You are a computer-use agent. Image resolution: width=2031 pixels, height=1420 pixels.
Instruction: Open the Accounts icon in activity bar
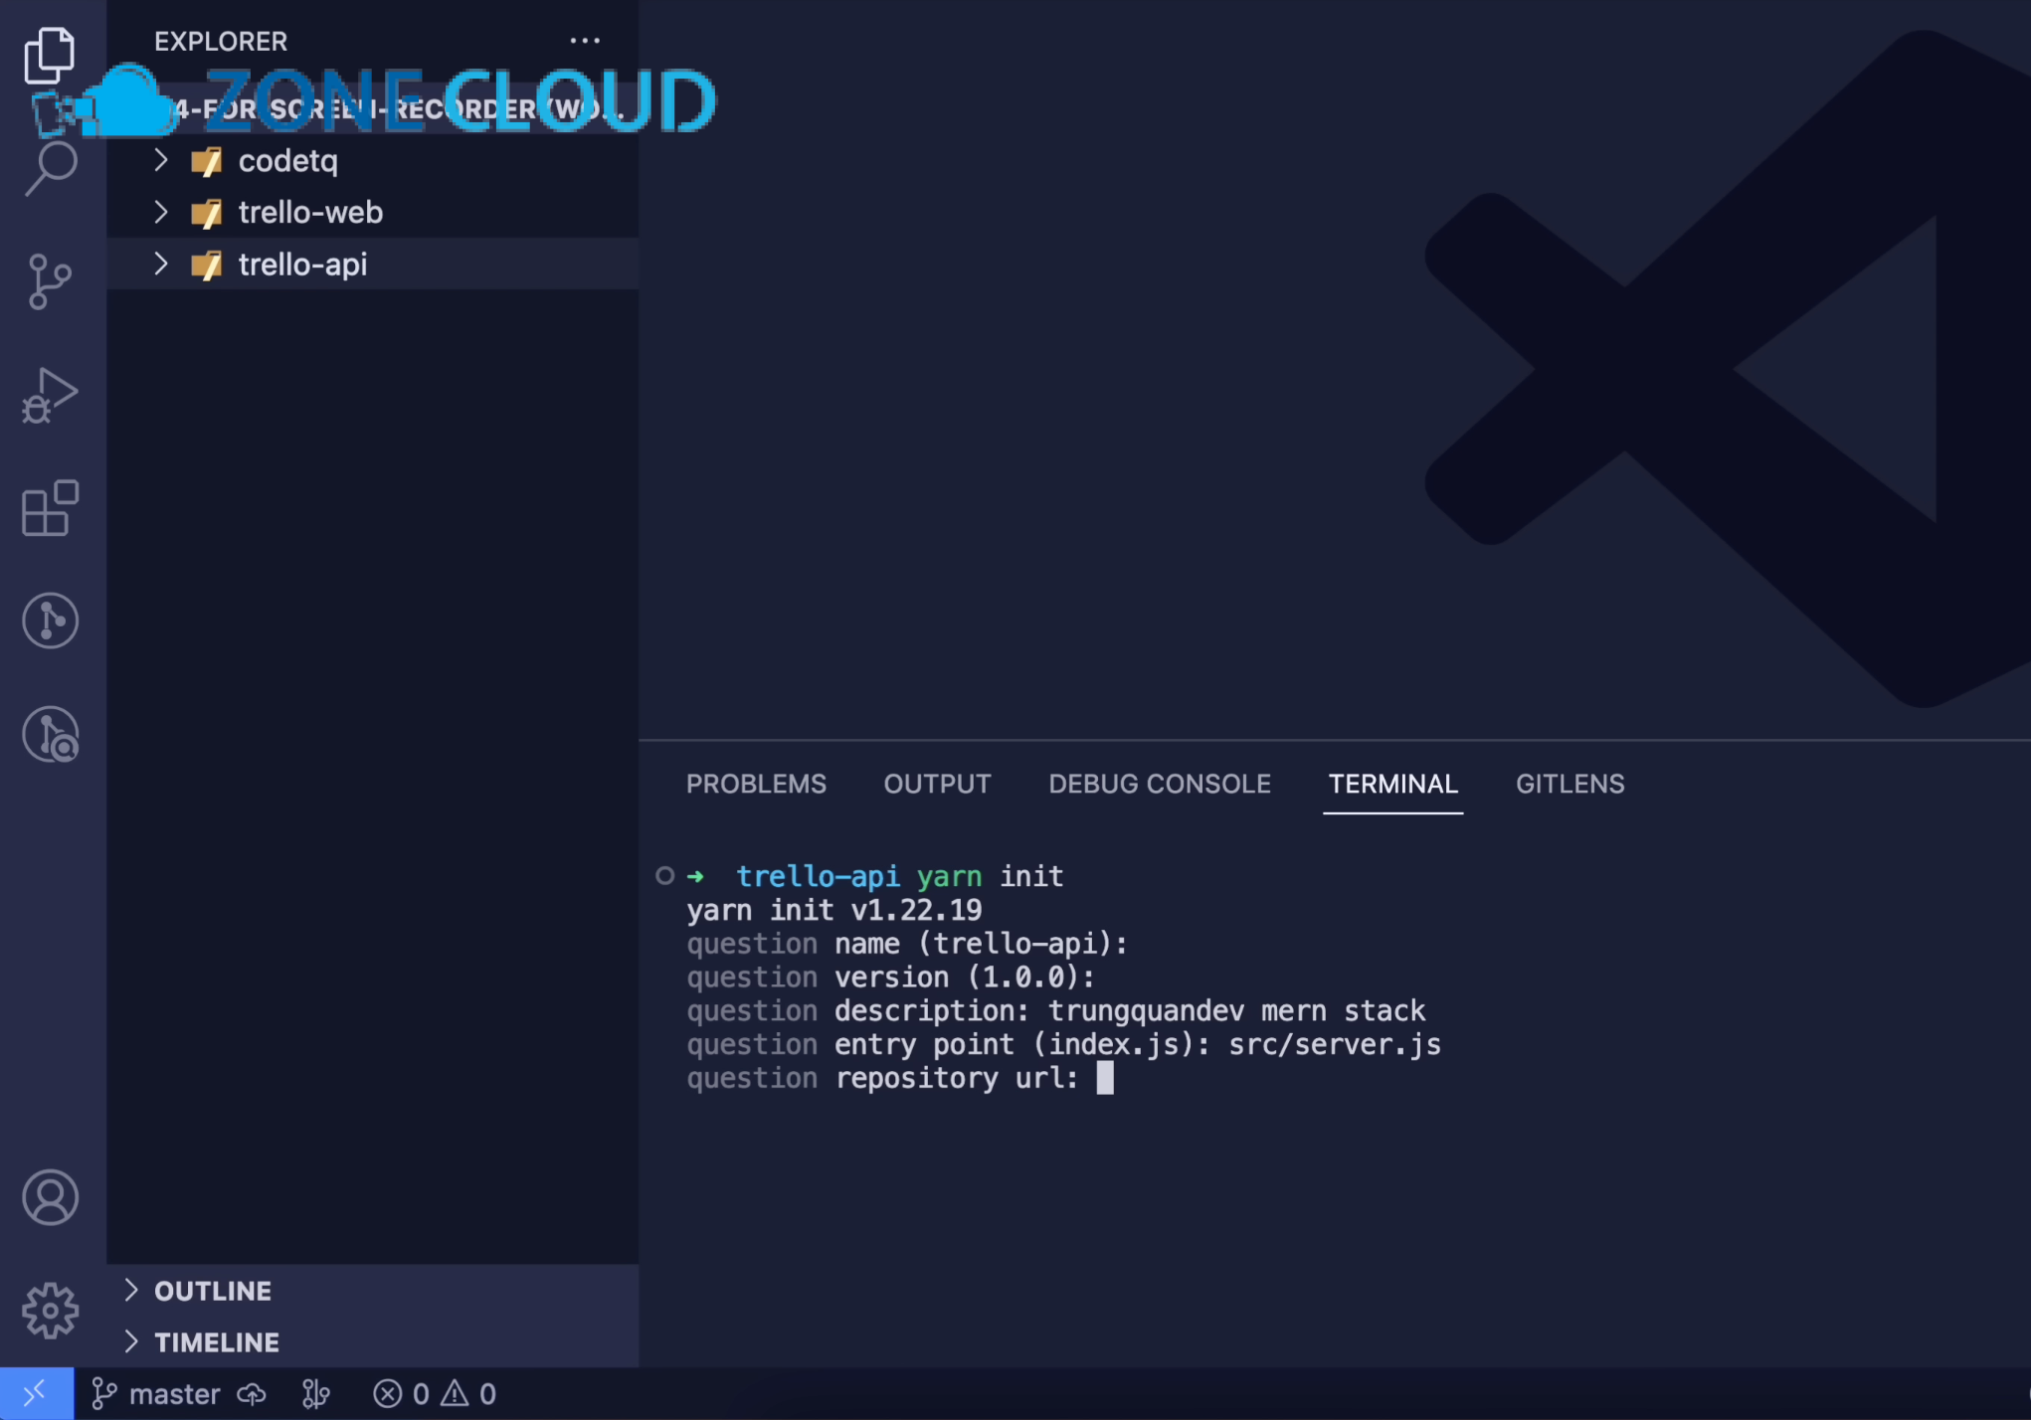(x=50, y=1197)
